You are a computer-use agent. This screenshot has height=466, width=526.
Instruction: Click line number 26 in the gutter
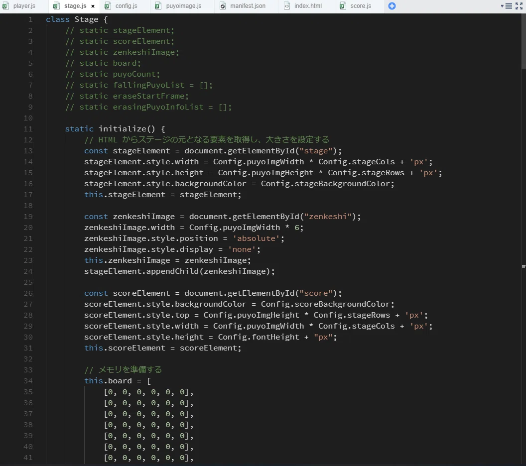pyautogui.click(x=28, y=293)
